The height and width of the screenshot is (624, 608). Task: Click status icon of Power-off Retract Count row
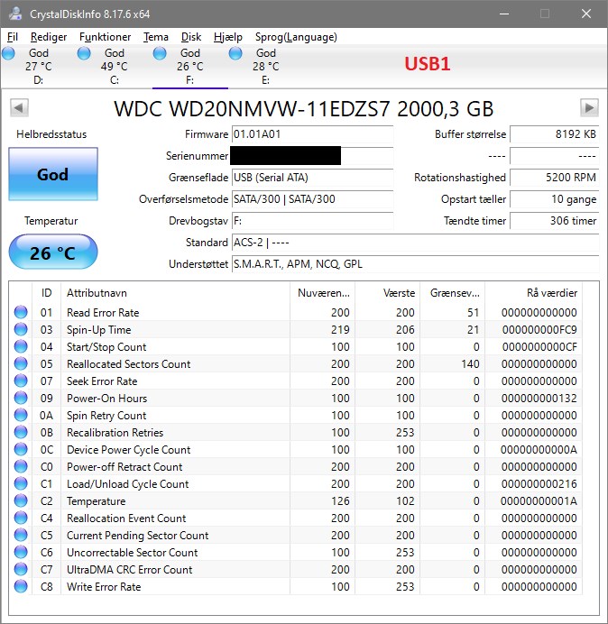(x=21, y=466)
